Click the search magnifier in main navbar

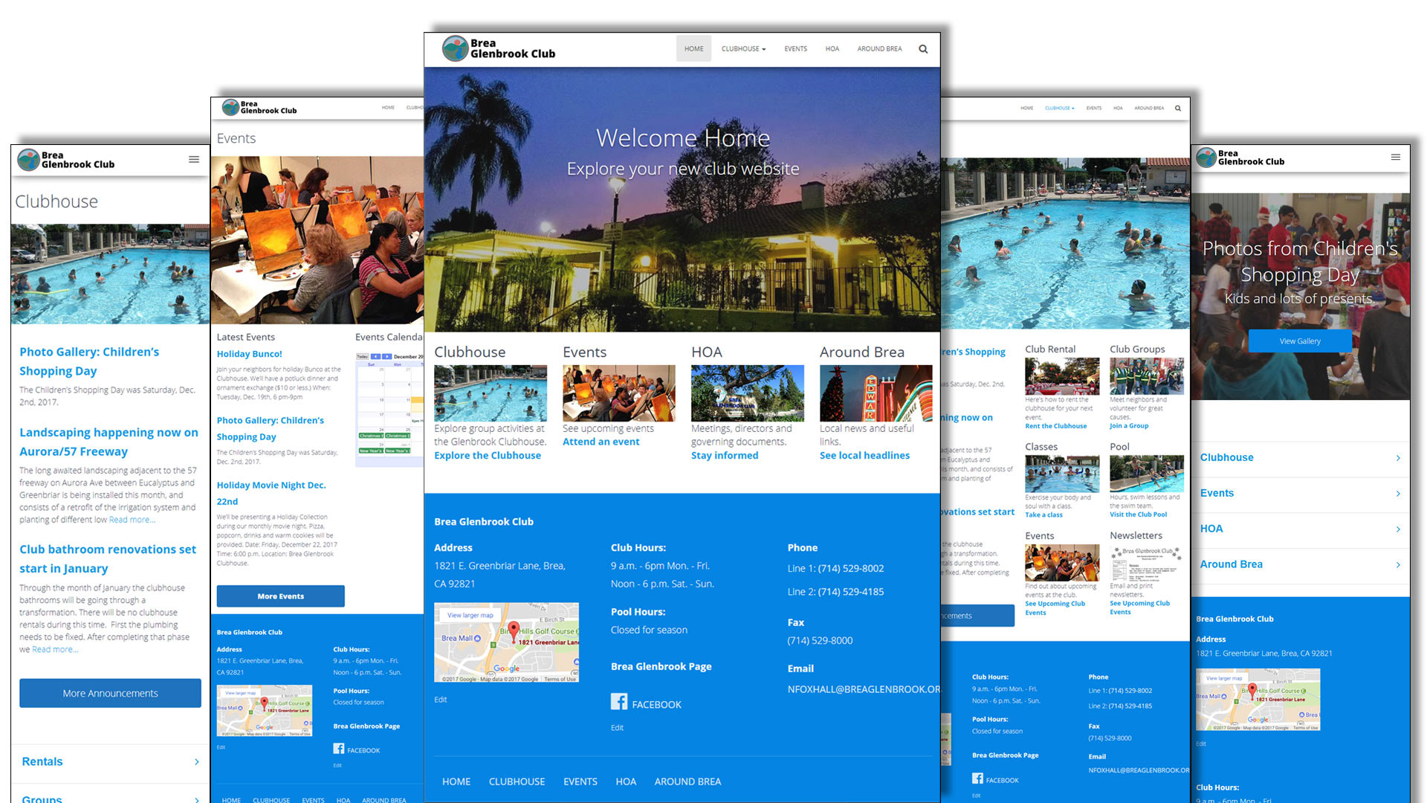point(923,49)
